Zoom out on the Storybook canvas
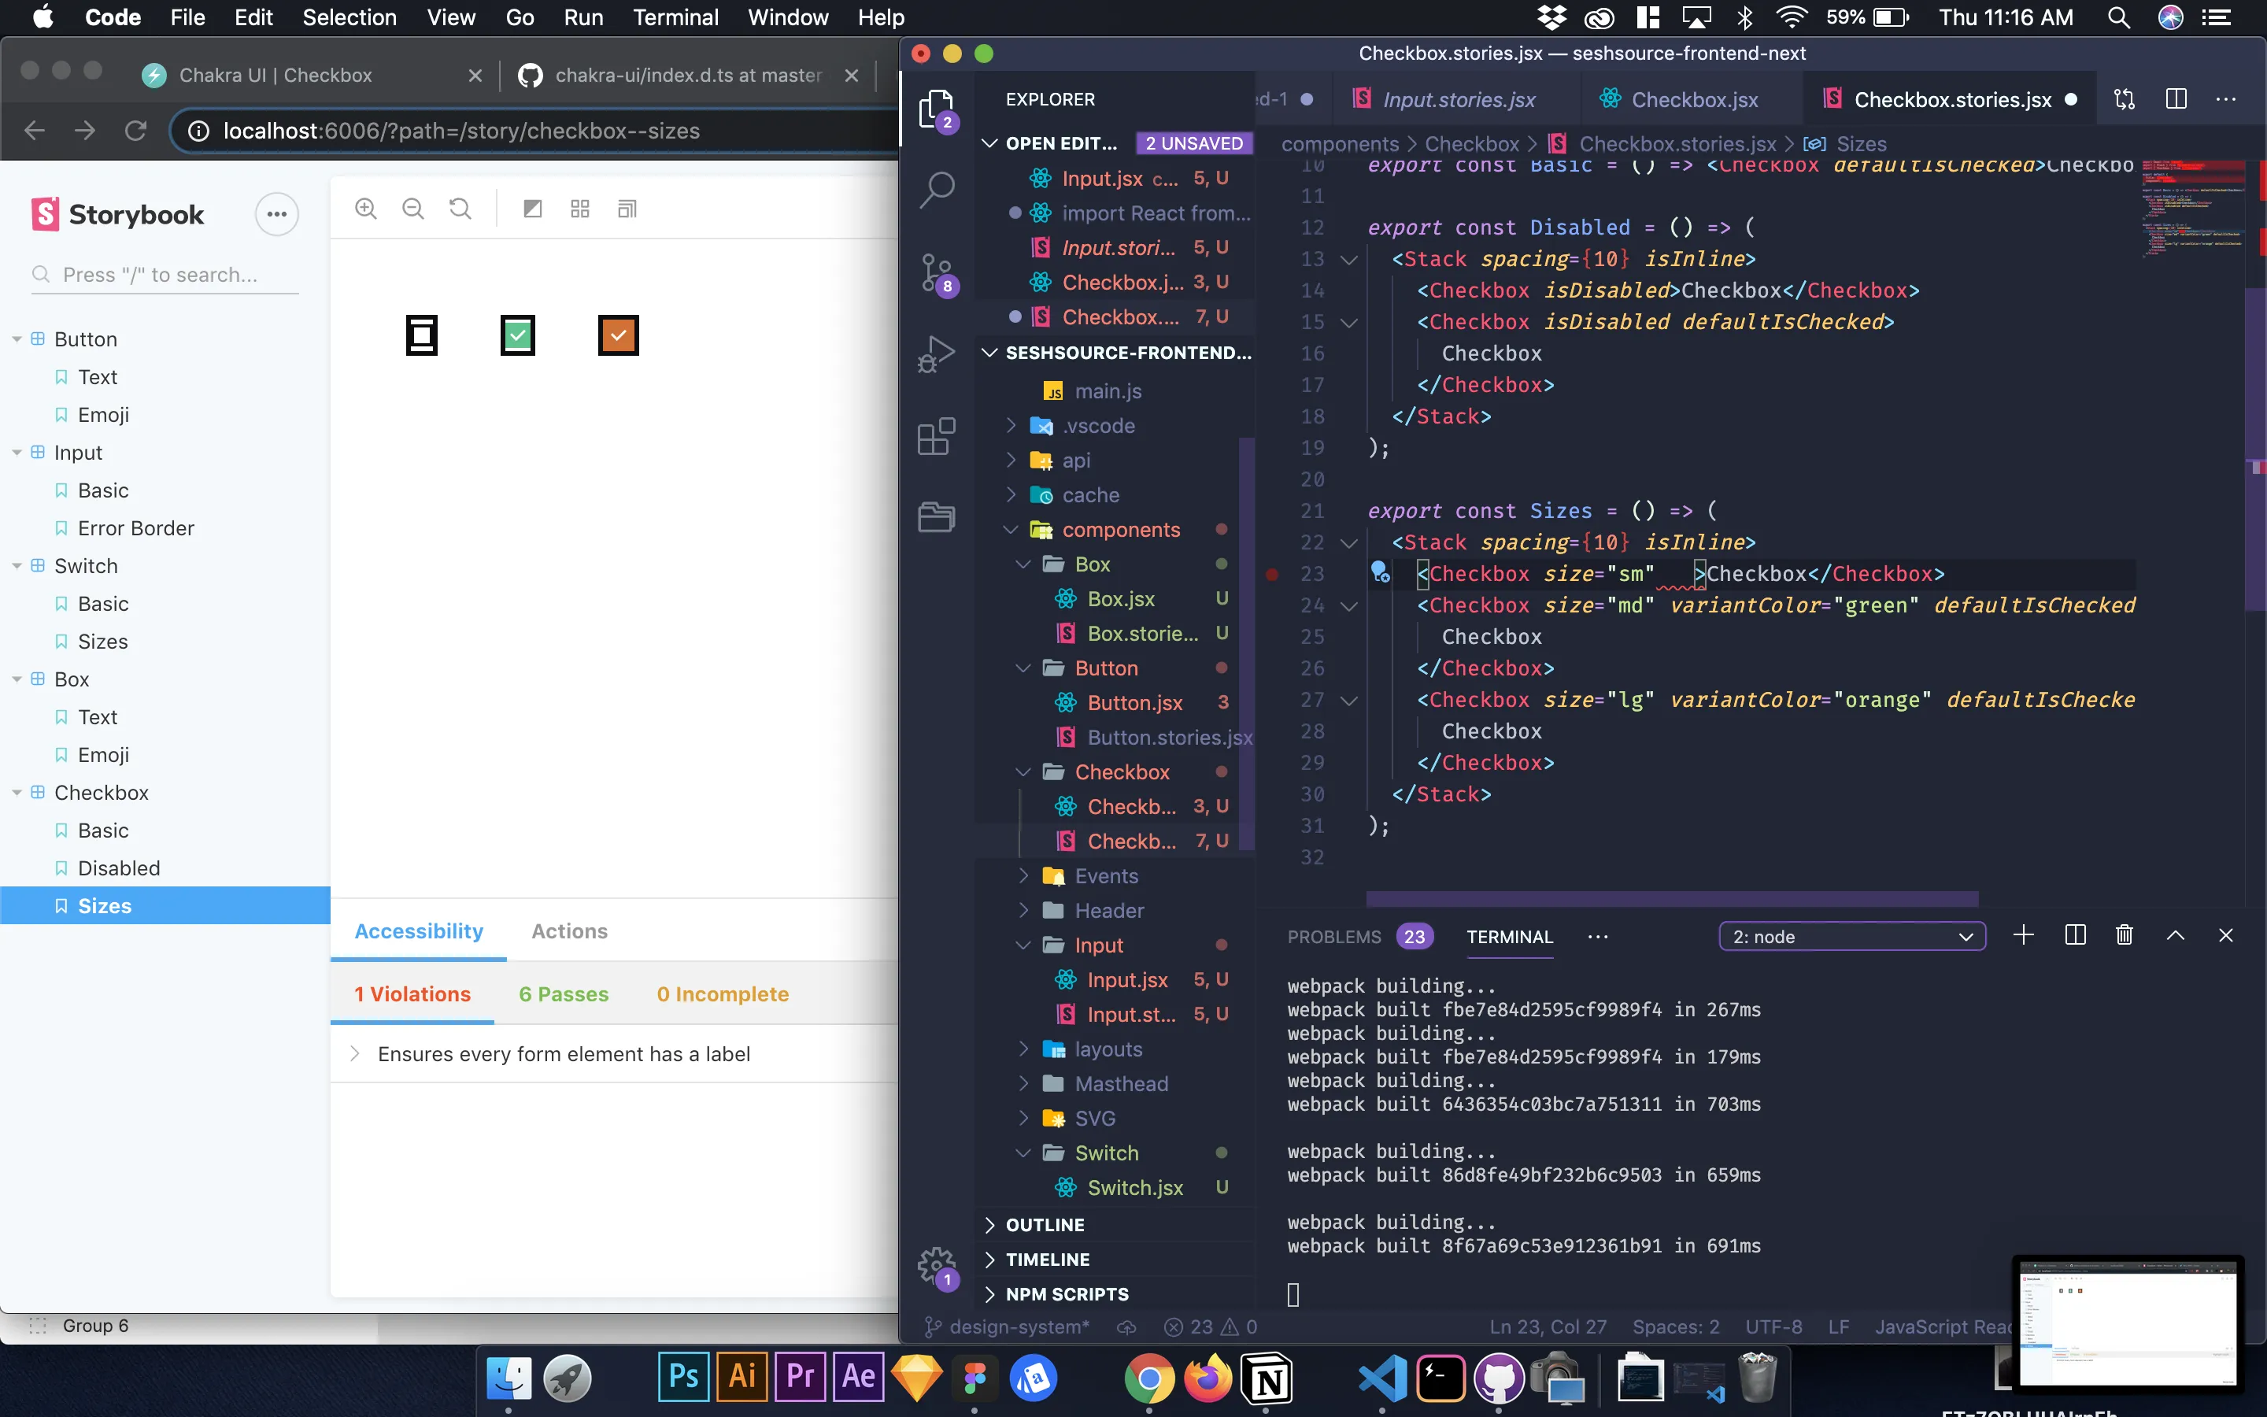The height and width of the screenshot is (1417, 2267). 413,208
